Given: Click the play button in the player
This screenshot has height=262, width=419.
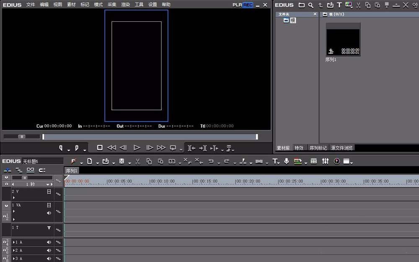Looking at the screenshot, I should point(137,148).
